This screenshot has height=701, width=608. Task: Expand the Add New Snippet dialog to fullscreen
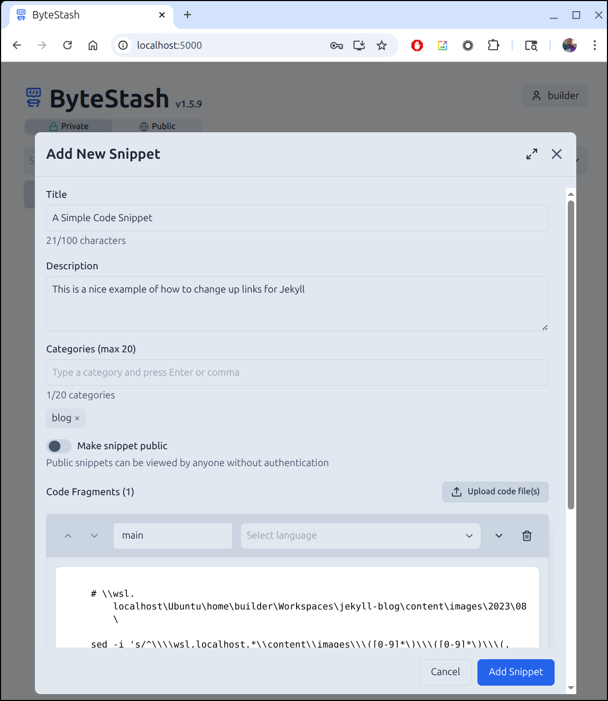(x=531, y=154)
